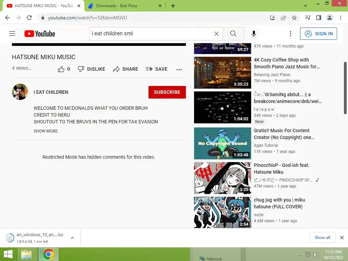Open the Halloween music thumbnail at top
The width and height of the screenshot is (348, 261).
coord(222,49)
